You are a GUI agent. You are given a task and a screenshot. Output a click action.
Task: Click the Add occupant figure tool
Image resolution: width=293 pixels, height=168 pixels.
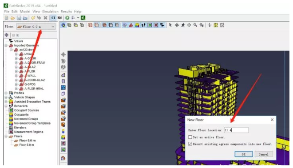point(63,131)
